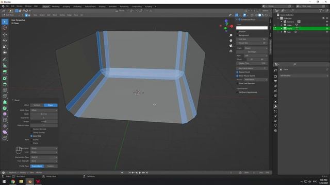Activate the 3D Cursor tool
Image resolution: width=330 pixels, height=185 pixels.
click(5, 28)
